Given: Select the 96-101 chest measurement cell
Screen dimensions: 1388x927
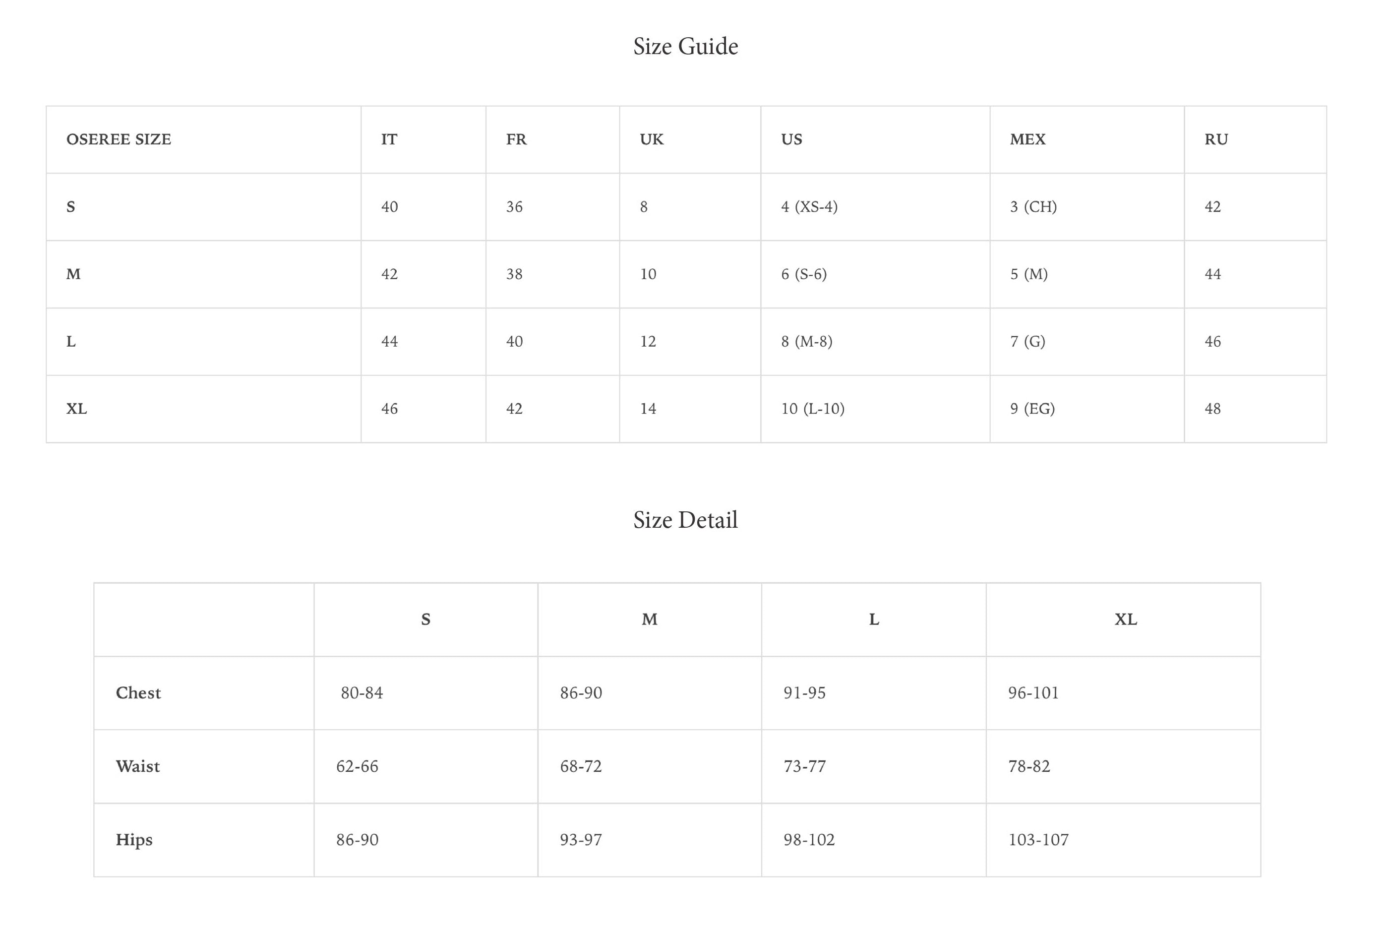Looking at the screenshot, I should tap(1123, 693).
